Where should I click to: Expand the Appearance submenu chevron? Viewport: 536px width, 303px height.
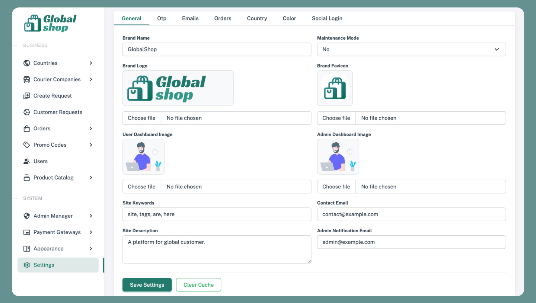coord(91,249)
